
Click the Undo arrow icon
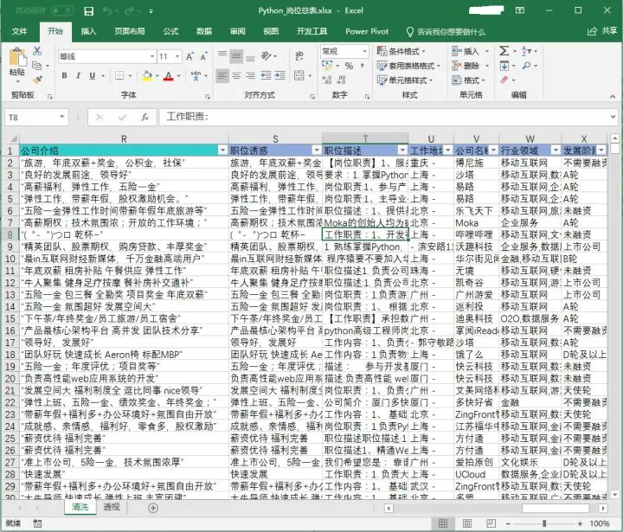(x=107, y=10)
